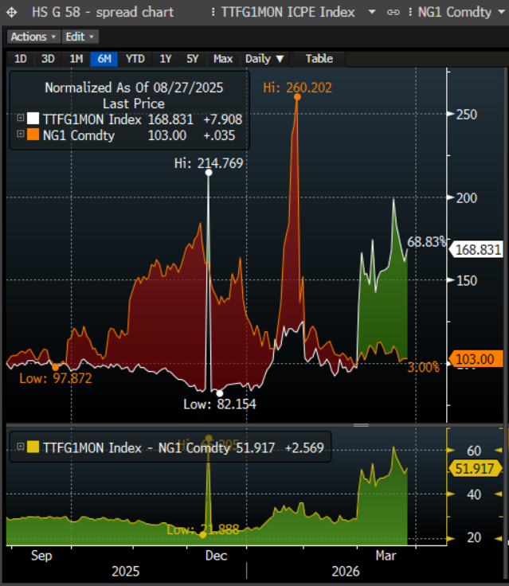Expand the spread legend entry in lower panel
509x586 pixels.
pyautogui.click(x=21, y=447)
